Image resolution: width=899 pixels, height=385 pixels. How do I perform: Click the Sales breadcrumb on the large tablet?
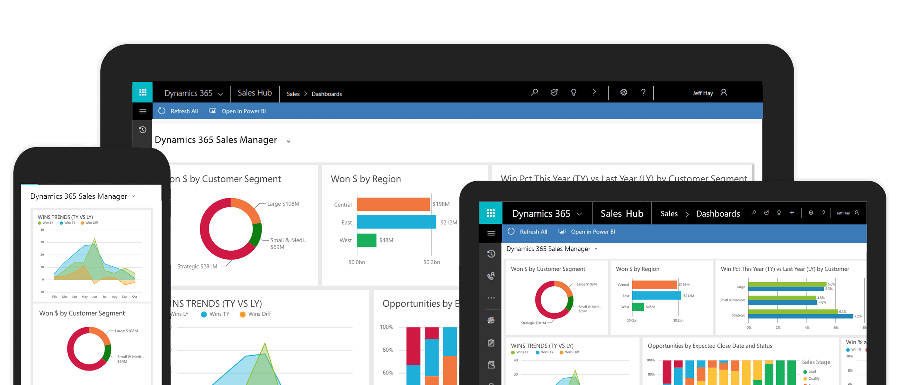[293, 94]
